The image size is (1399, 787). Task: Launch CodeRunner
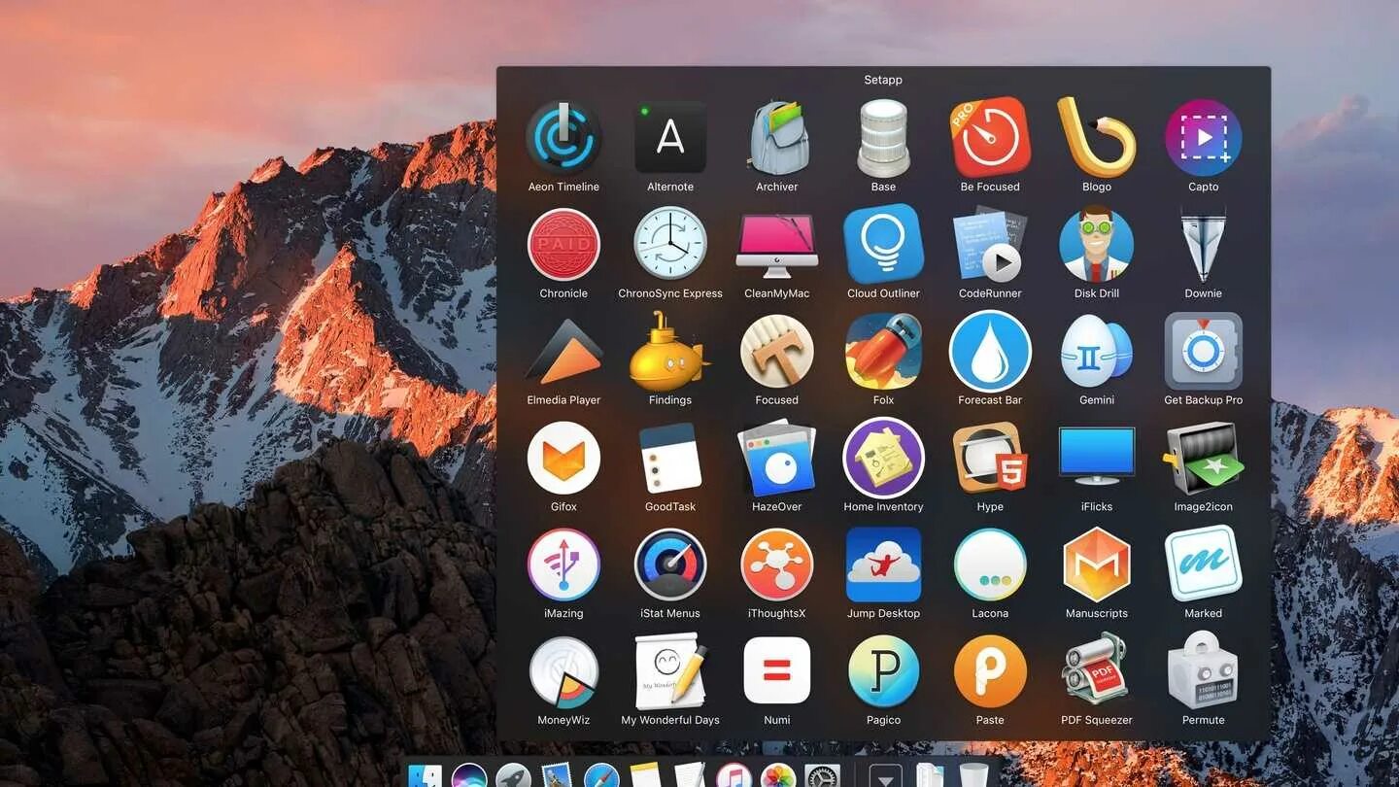coord(990,245)
